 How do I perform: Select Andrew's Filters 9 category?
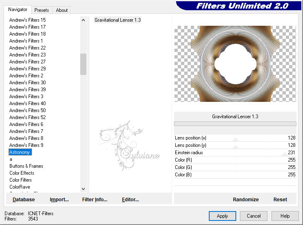(26, 145)
